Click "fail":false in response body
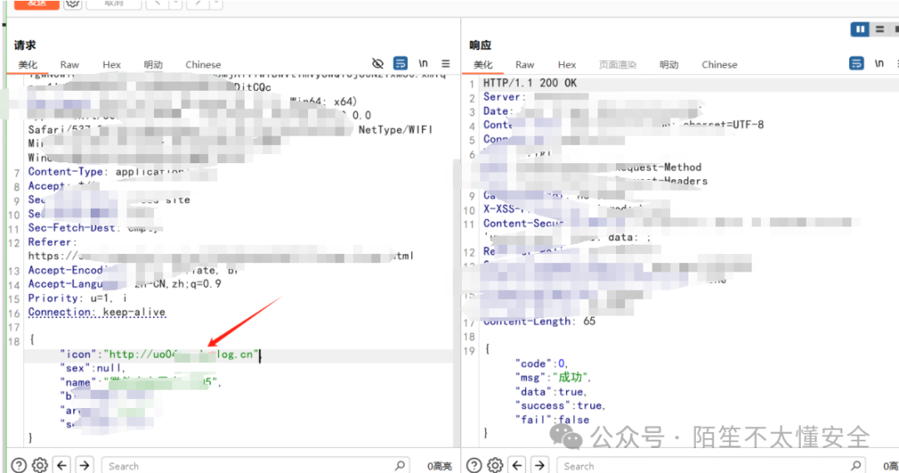Screen dimensions: 899x473 (x=552, y=420)
